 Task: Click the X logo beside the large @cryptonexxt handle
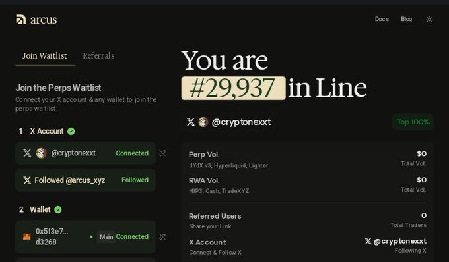pyautogui.click(x=191, y=122)
